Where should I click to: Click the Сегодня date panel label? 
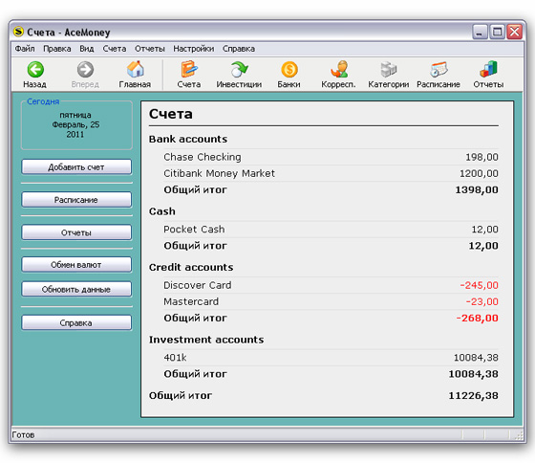click(x=43, y=101)
